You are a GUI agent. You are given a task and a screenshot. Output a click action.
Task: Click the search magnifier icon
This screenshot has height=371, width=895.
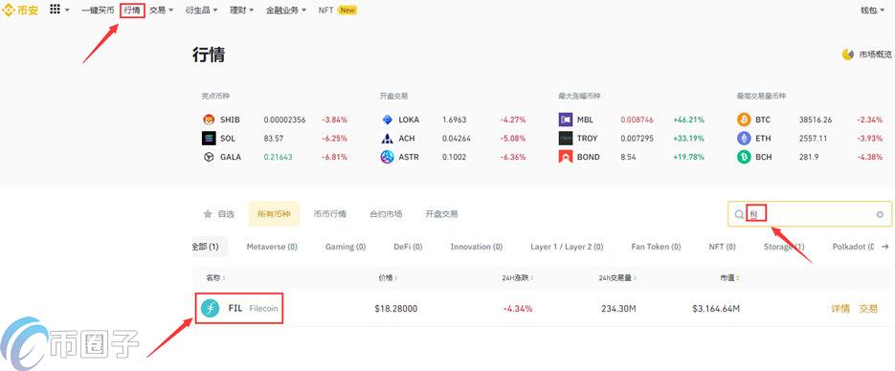pos(739,214)
